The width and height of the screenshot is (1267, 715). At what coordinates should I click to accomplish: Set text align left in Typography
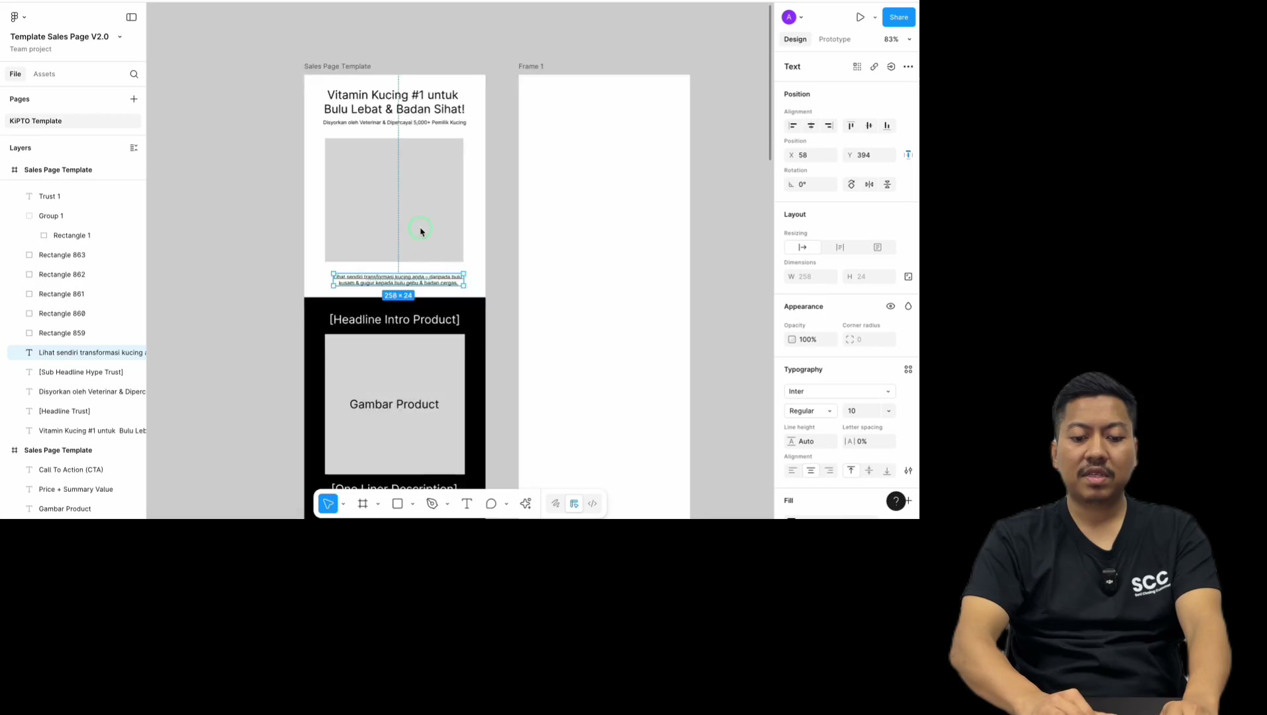coord(792,471)
